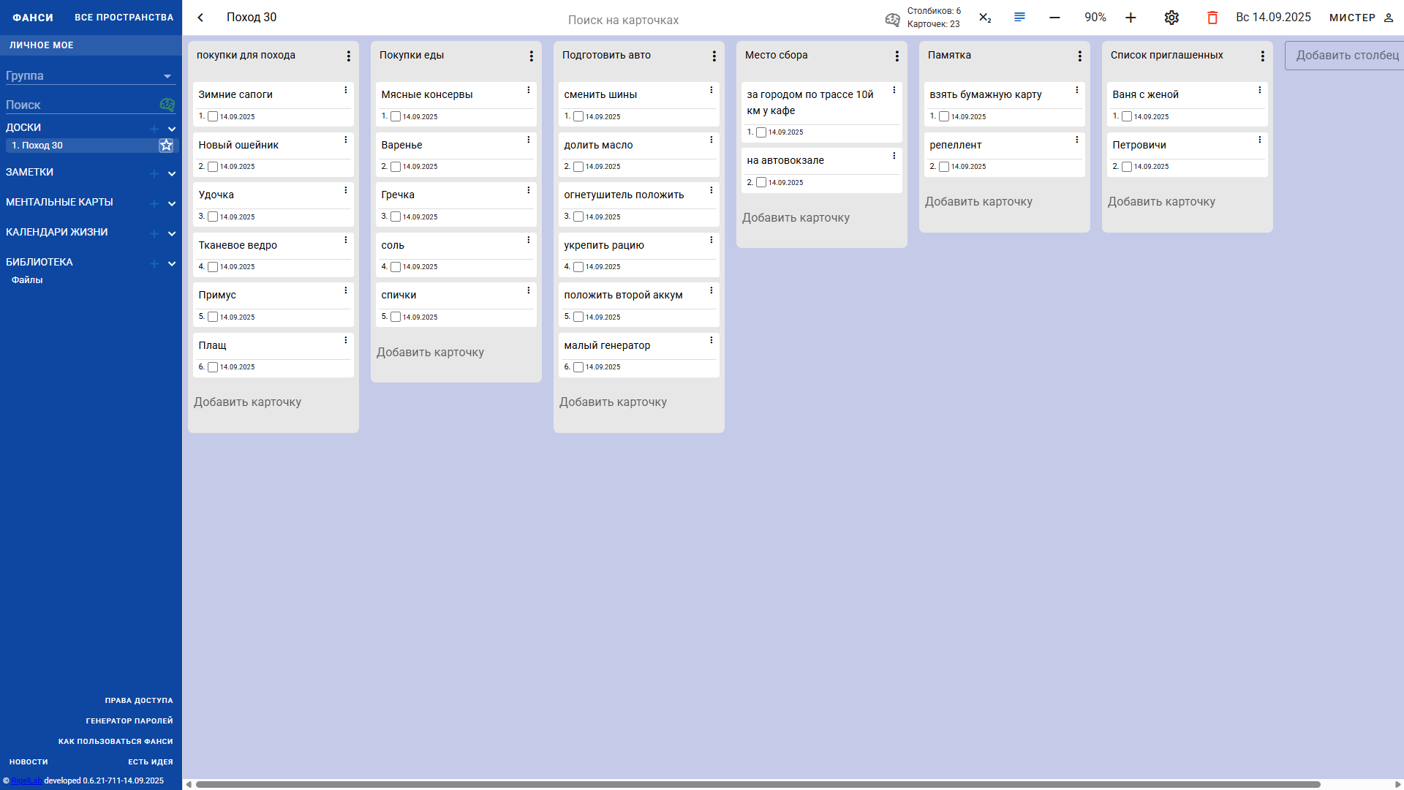This screenshot has height=790, width=1404.
Task: Collapse the ДОСКИ section chevron
Action: pos(172,129)
